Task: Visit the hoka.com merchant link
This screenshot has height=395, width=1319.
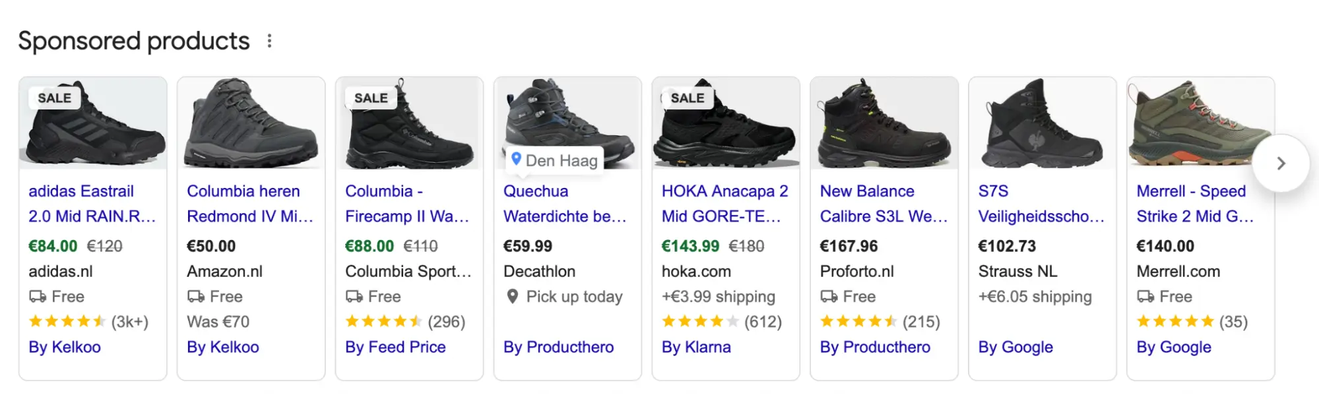Action: click(x=695, y=271)
